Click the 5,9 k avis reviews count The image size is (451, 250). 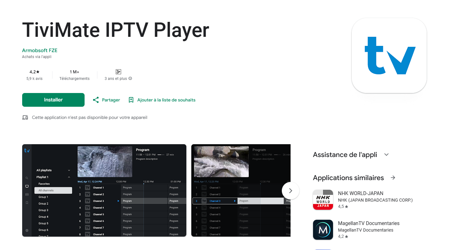pyautogui.click(x=34, y=79)
